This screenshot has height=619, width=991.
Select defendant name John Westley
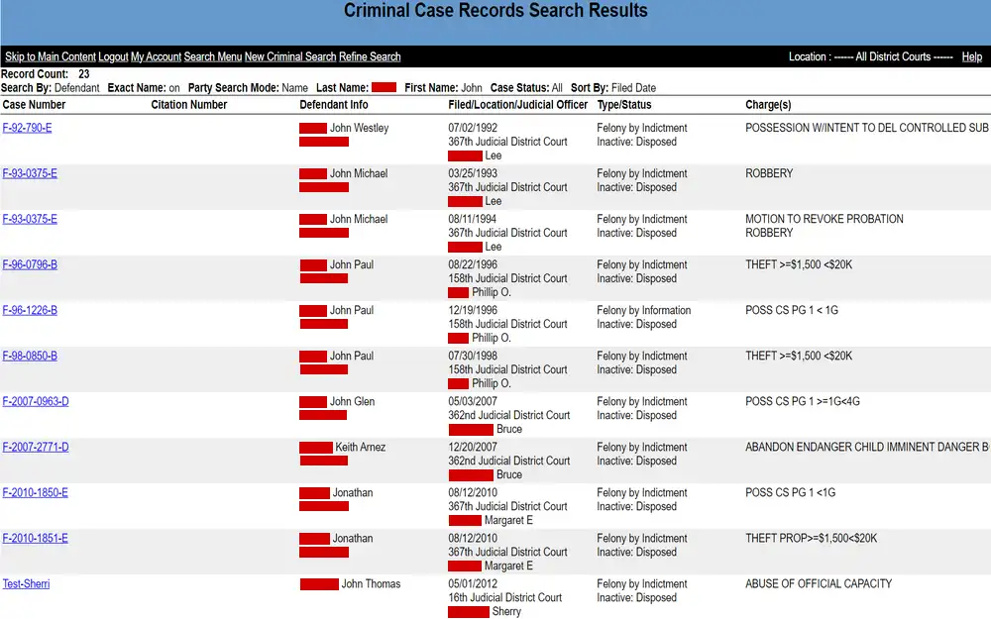[359, 128]
